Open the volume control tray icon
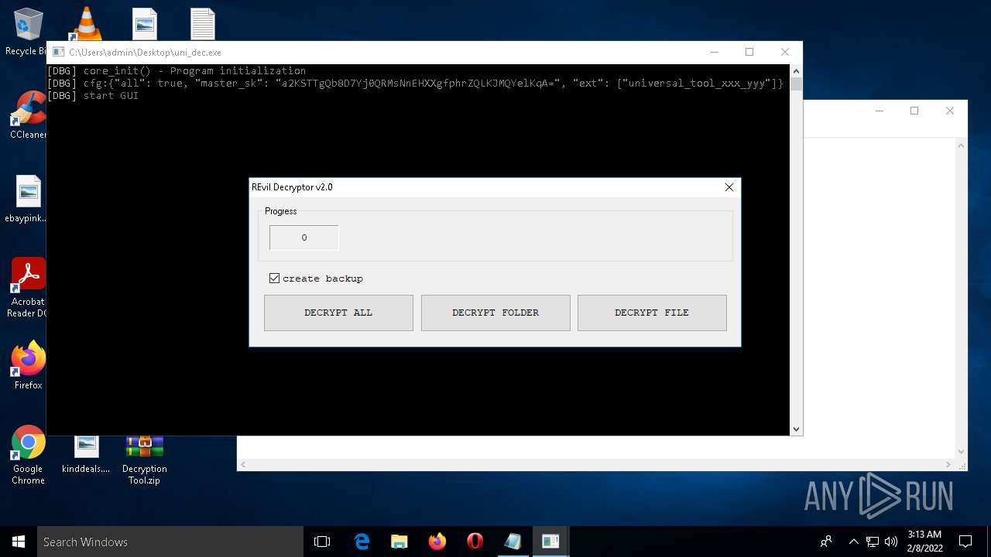Screen dimensions: 991x557 (891, 542)
